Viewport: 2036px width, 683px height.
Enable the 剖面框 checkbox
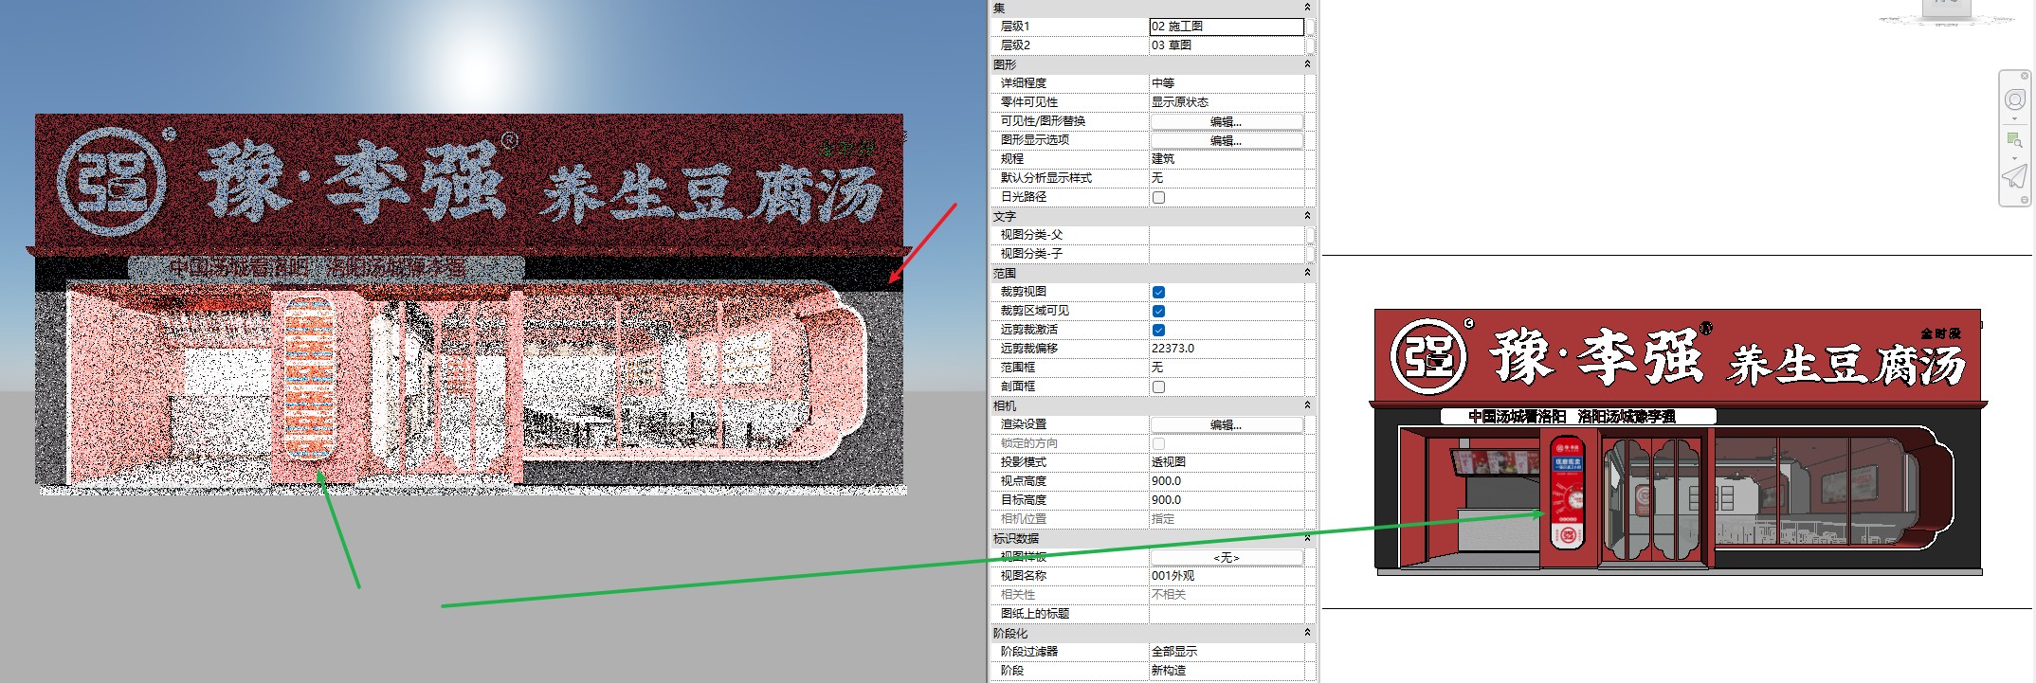(x=1158, y=386)
